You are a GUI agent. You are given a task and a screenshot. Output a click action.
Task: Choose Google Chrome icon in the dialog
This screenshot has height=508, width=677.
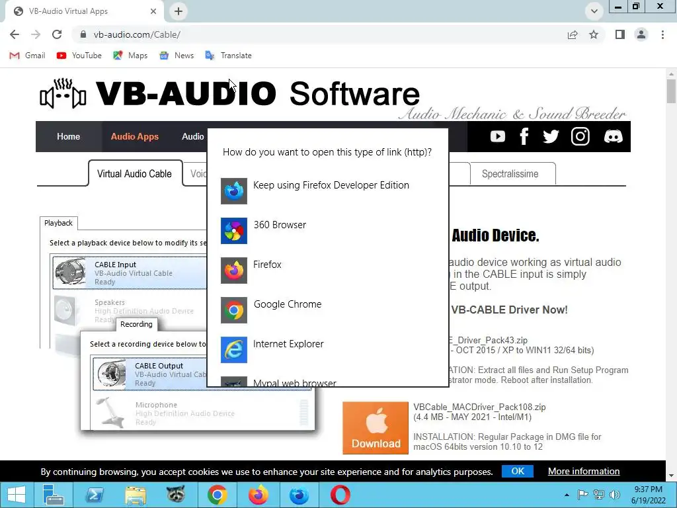[x=233, y=310]
